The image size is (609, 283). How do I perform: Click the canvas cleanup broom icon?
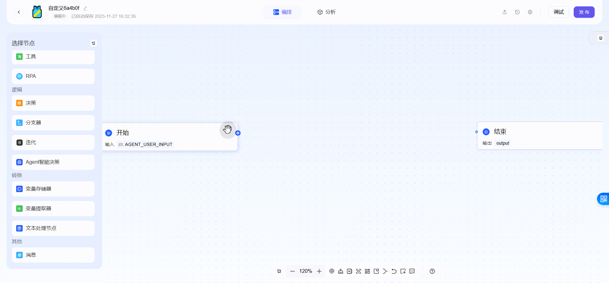[x=340, y=271]
